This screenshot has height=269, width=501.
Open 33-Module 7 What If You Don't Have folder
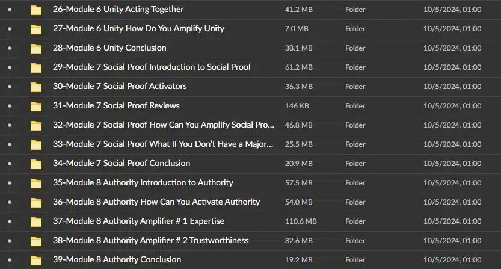(163, 144)
